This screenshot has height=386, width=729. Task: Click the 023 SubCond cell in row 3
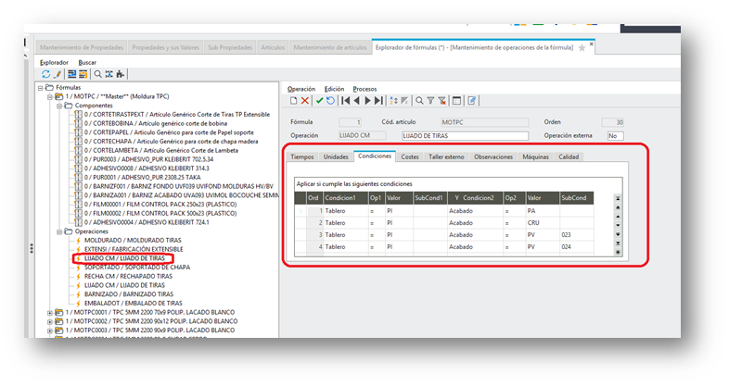[577, 235]
